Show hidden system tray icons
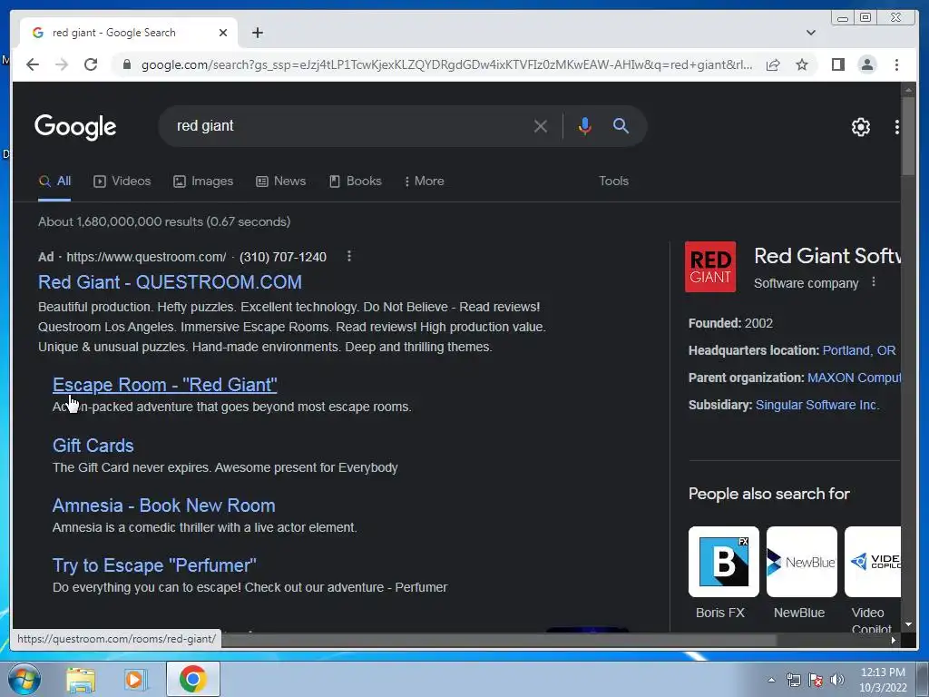This screenshot has width=929, height=697. tap(771, 680)
